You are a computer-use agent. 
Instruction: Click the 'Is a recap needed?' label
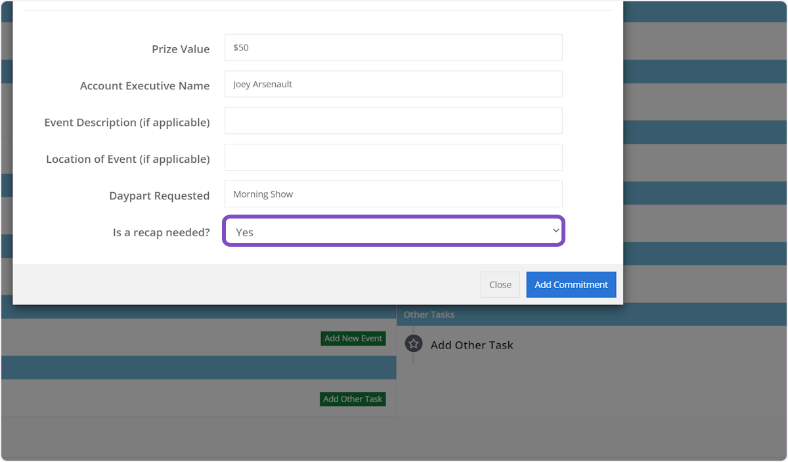161,233
